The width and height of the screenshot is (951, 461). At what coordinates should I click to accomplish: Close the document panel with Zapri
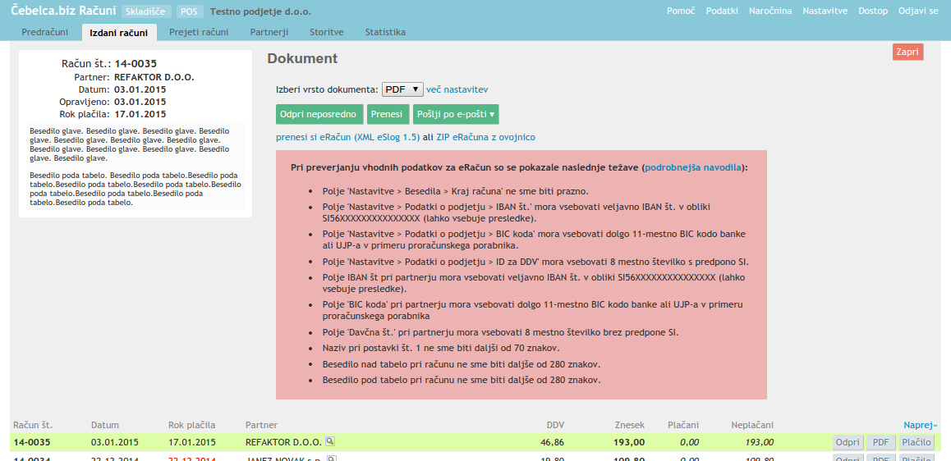pos(907,52)
